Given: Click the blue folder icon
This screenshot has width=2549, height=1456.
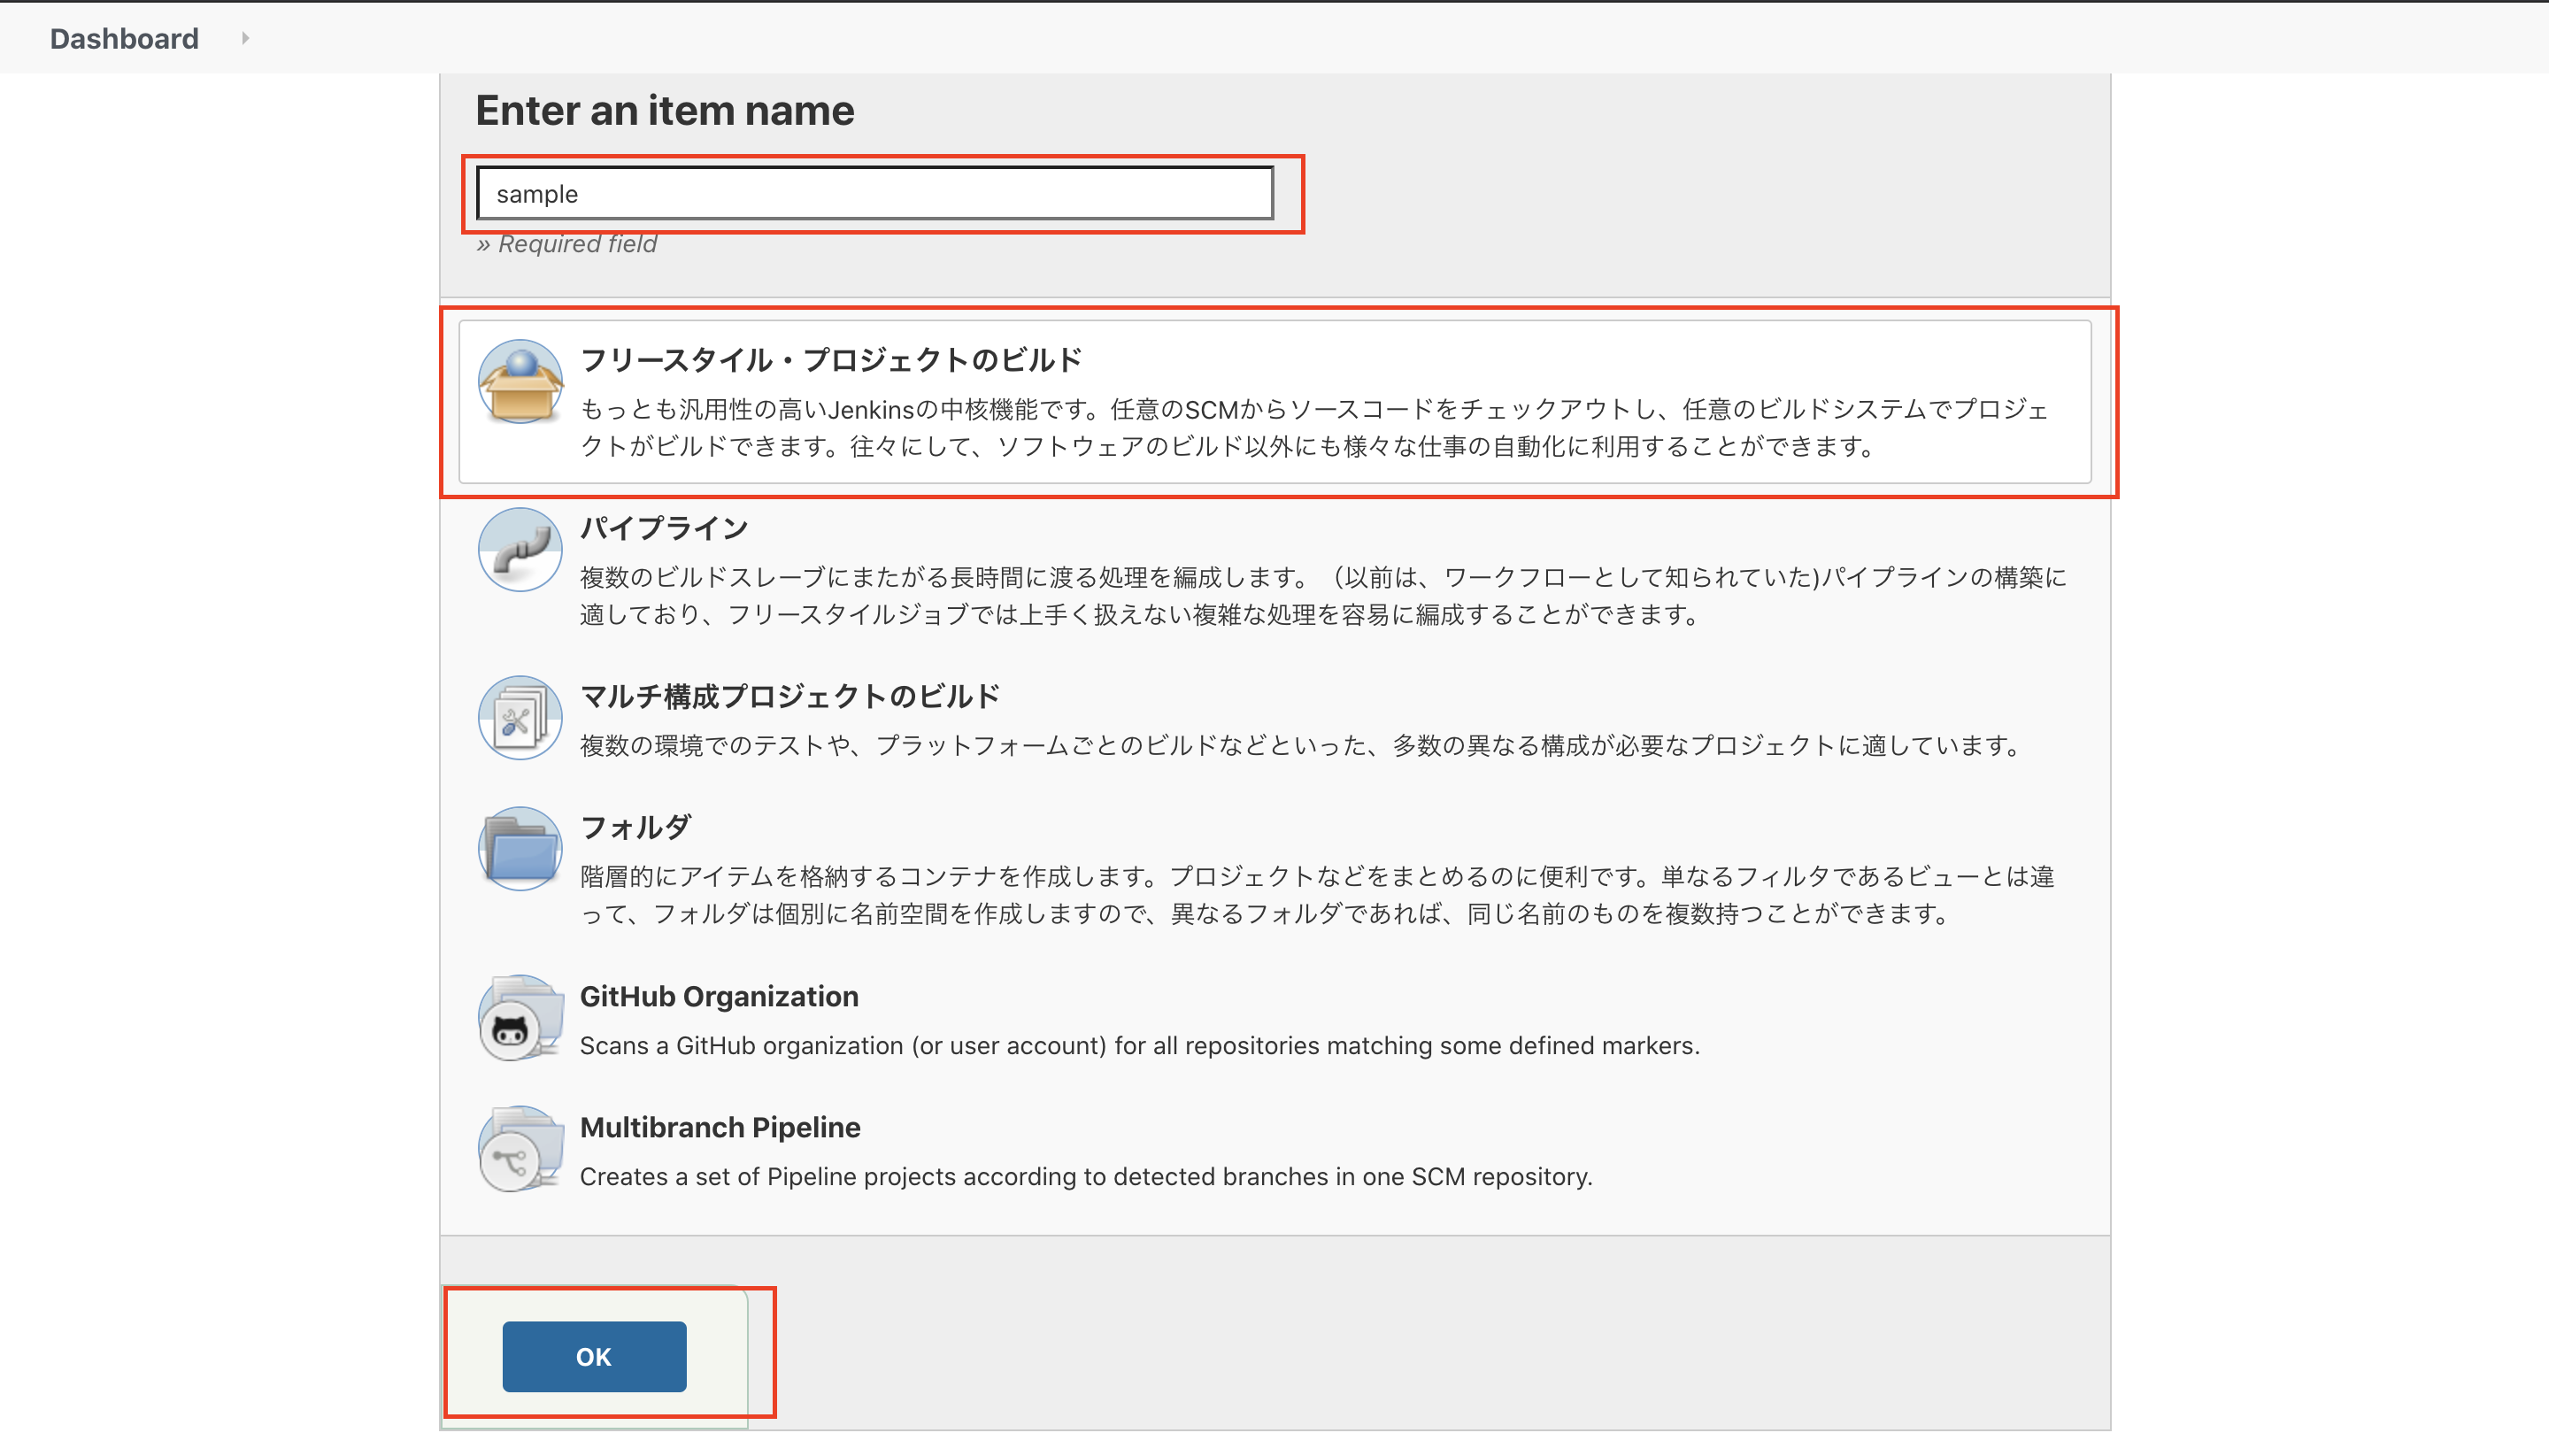Looking at the screenshot, I should point(520,849).
